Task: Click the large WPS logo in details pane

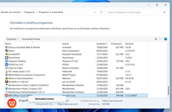Action: [12, 103]
